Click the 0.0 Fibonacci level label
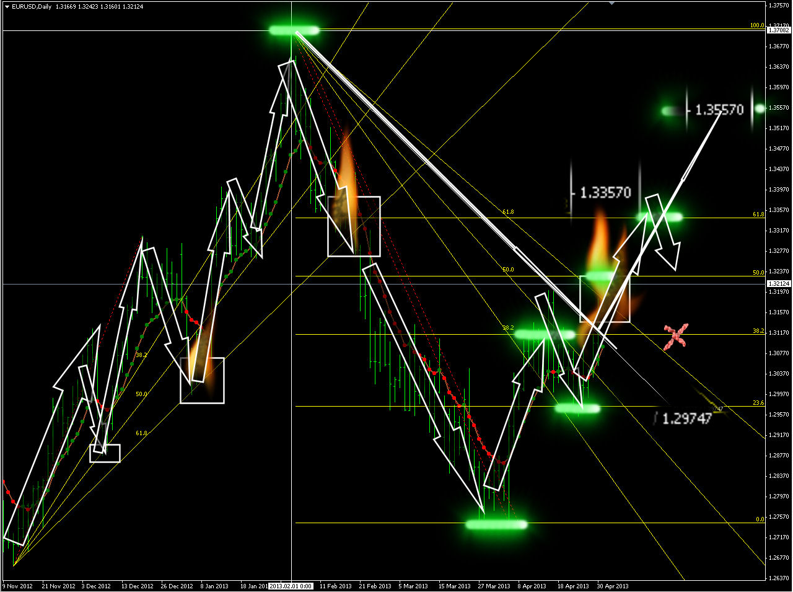This screenshot has width=793, height=592. (x=760, y=519)
